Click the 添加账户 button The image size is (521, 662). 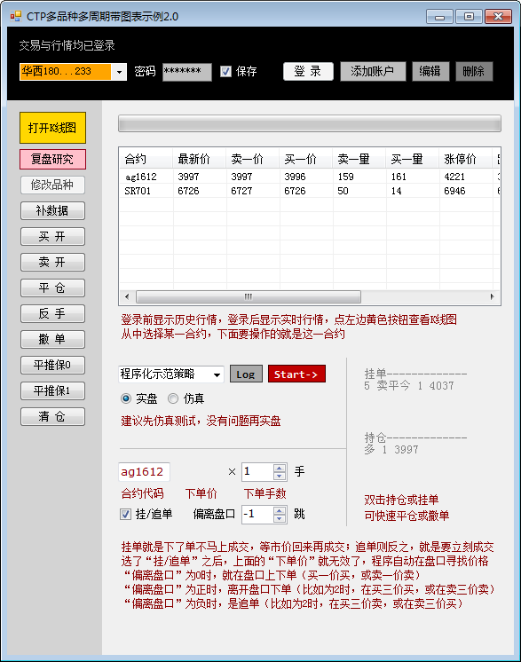373,71
